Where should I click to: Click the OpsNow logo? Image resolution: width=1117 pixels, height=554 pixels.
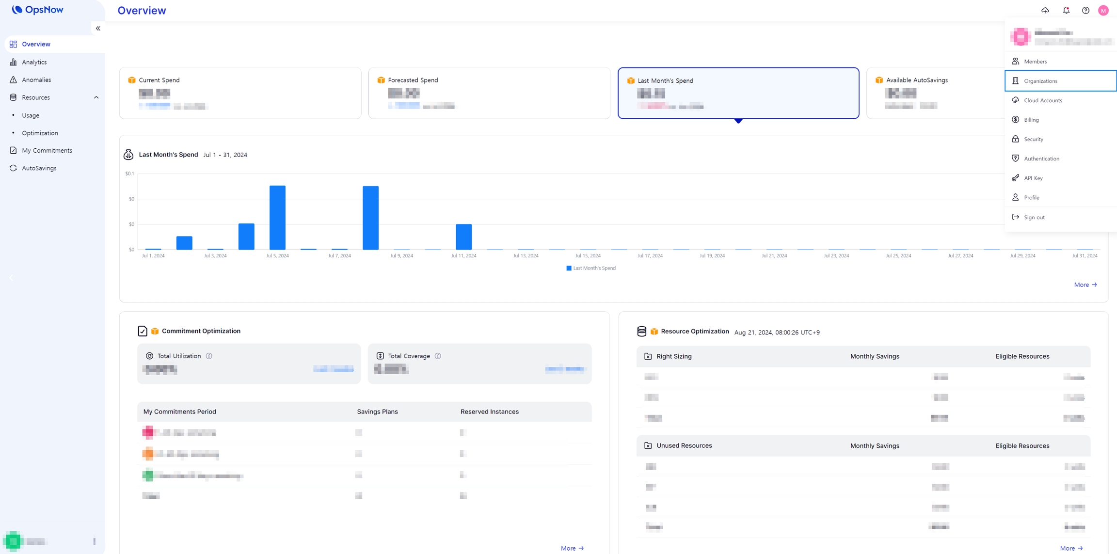[x=37, y=10]
